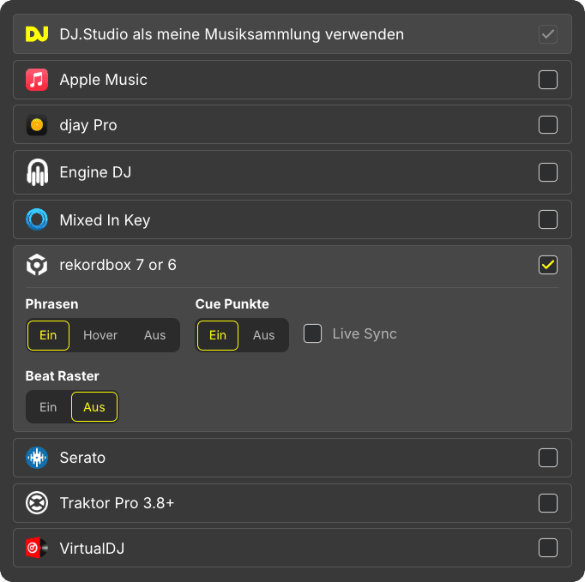Click the 'Phrasen' heading
The height and width of the screenshot is (582, 585).
point(51,304)
